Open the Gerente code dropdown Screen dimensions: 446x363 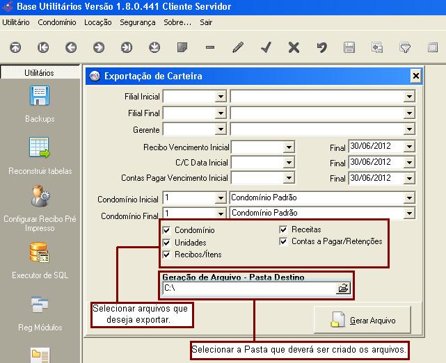point(221,129)
